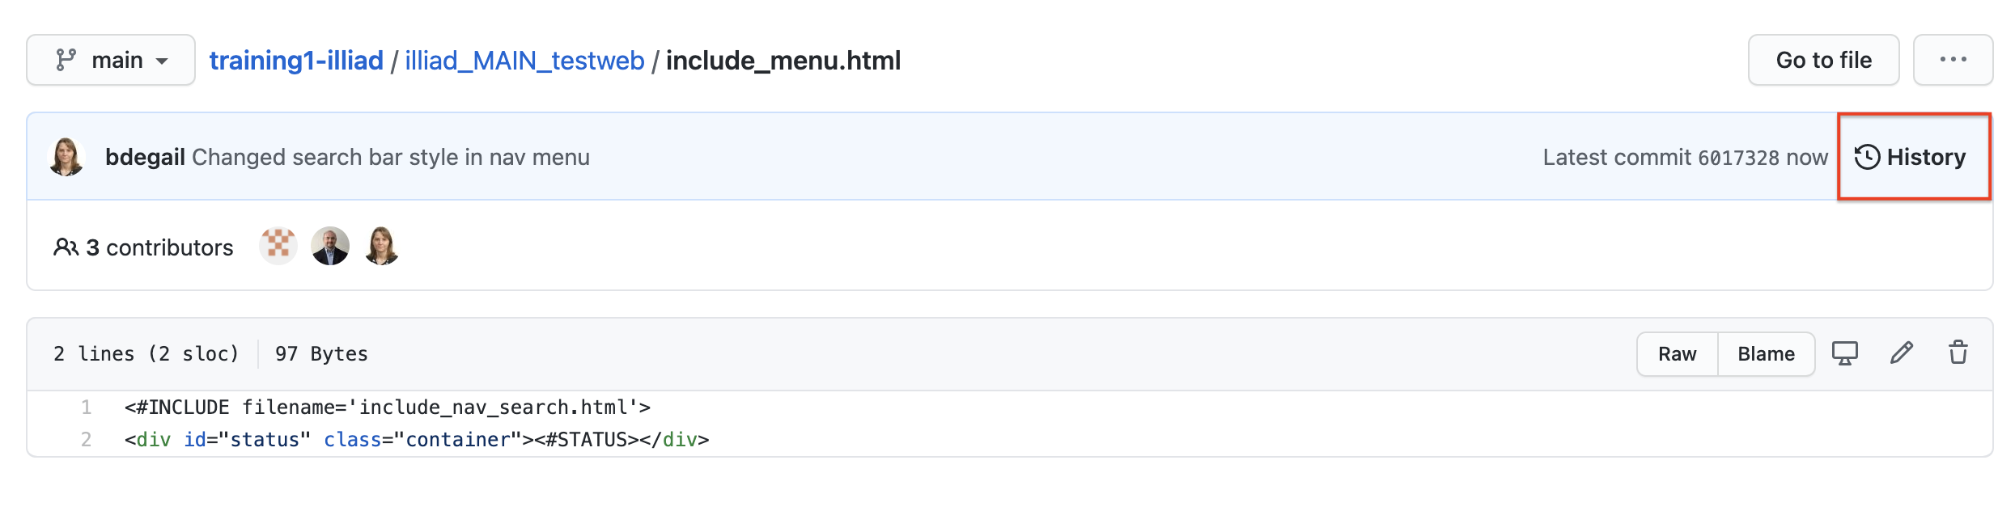Click the git branch icon

[66, 61]
